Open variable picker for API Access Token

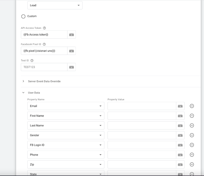[71, 34]
